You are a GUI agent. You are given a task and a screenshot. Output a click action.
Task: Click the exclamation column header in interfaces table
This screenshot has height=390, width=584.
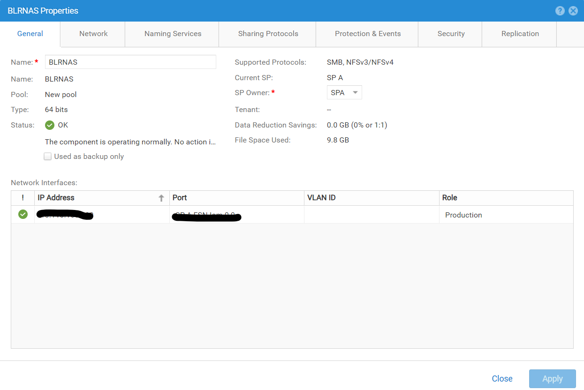[22, 198]
